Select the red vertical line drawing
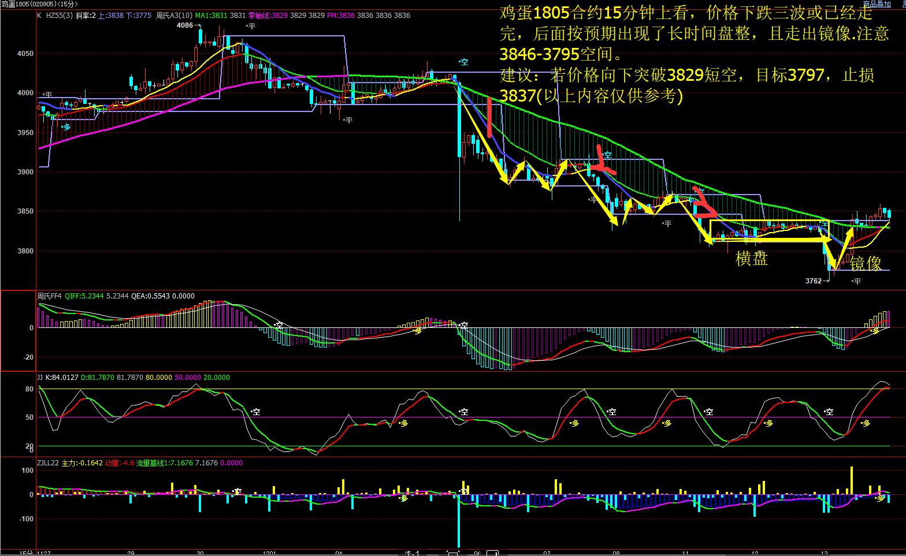This screenshot has height=556, width=906. 489,118
